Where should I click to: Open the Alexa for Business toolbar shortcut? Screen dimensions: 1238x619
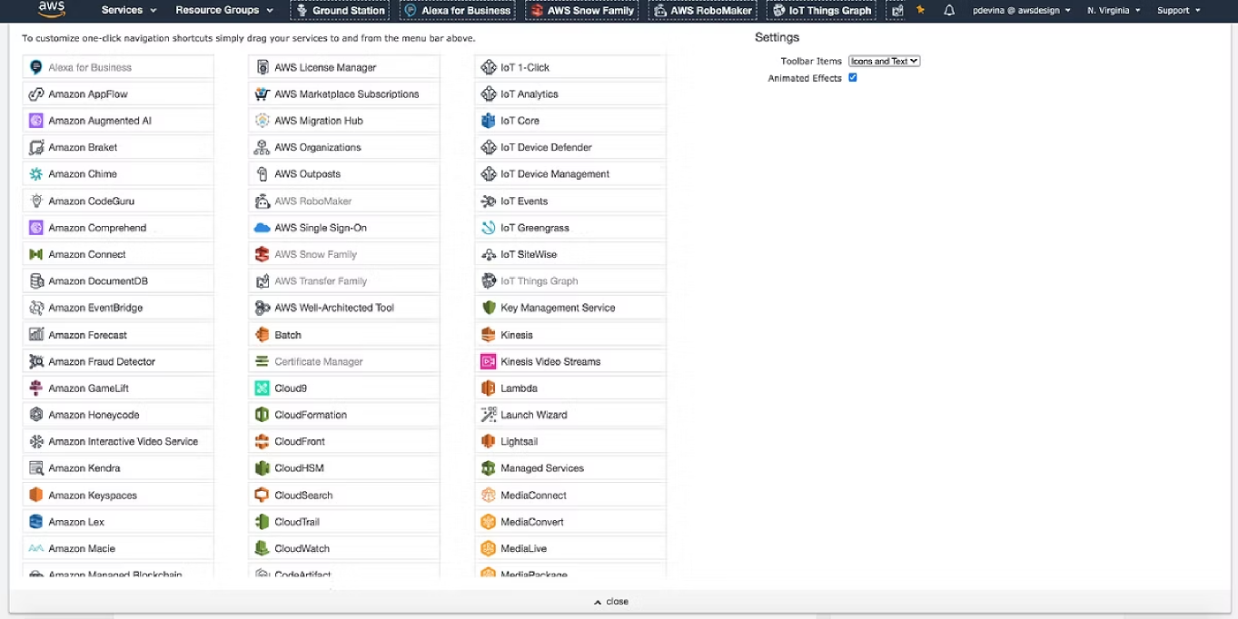(x=457, y=11)
